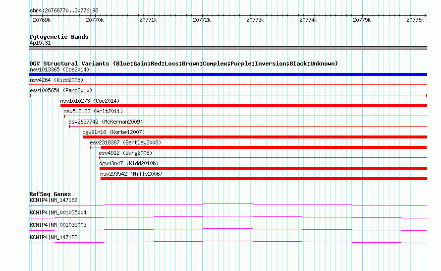Open KCNIP4|NM_147182 gene label
441x271 pixels.
pyautogui.click(x=54, y=201)
